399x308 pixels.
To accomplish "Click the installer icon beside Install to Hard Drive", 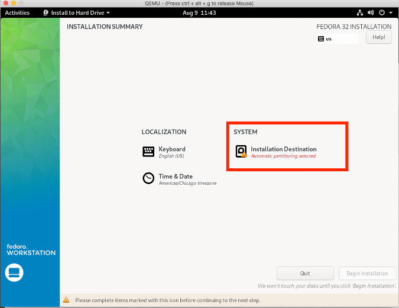I will 44,12.
